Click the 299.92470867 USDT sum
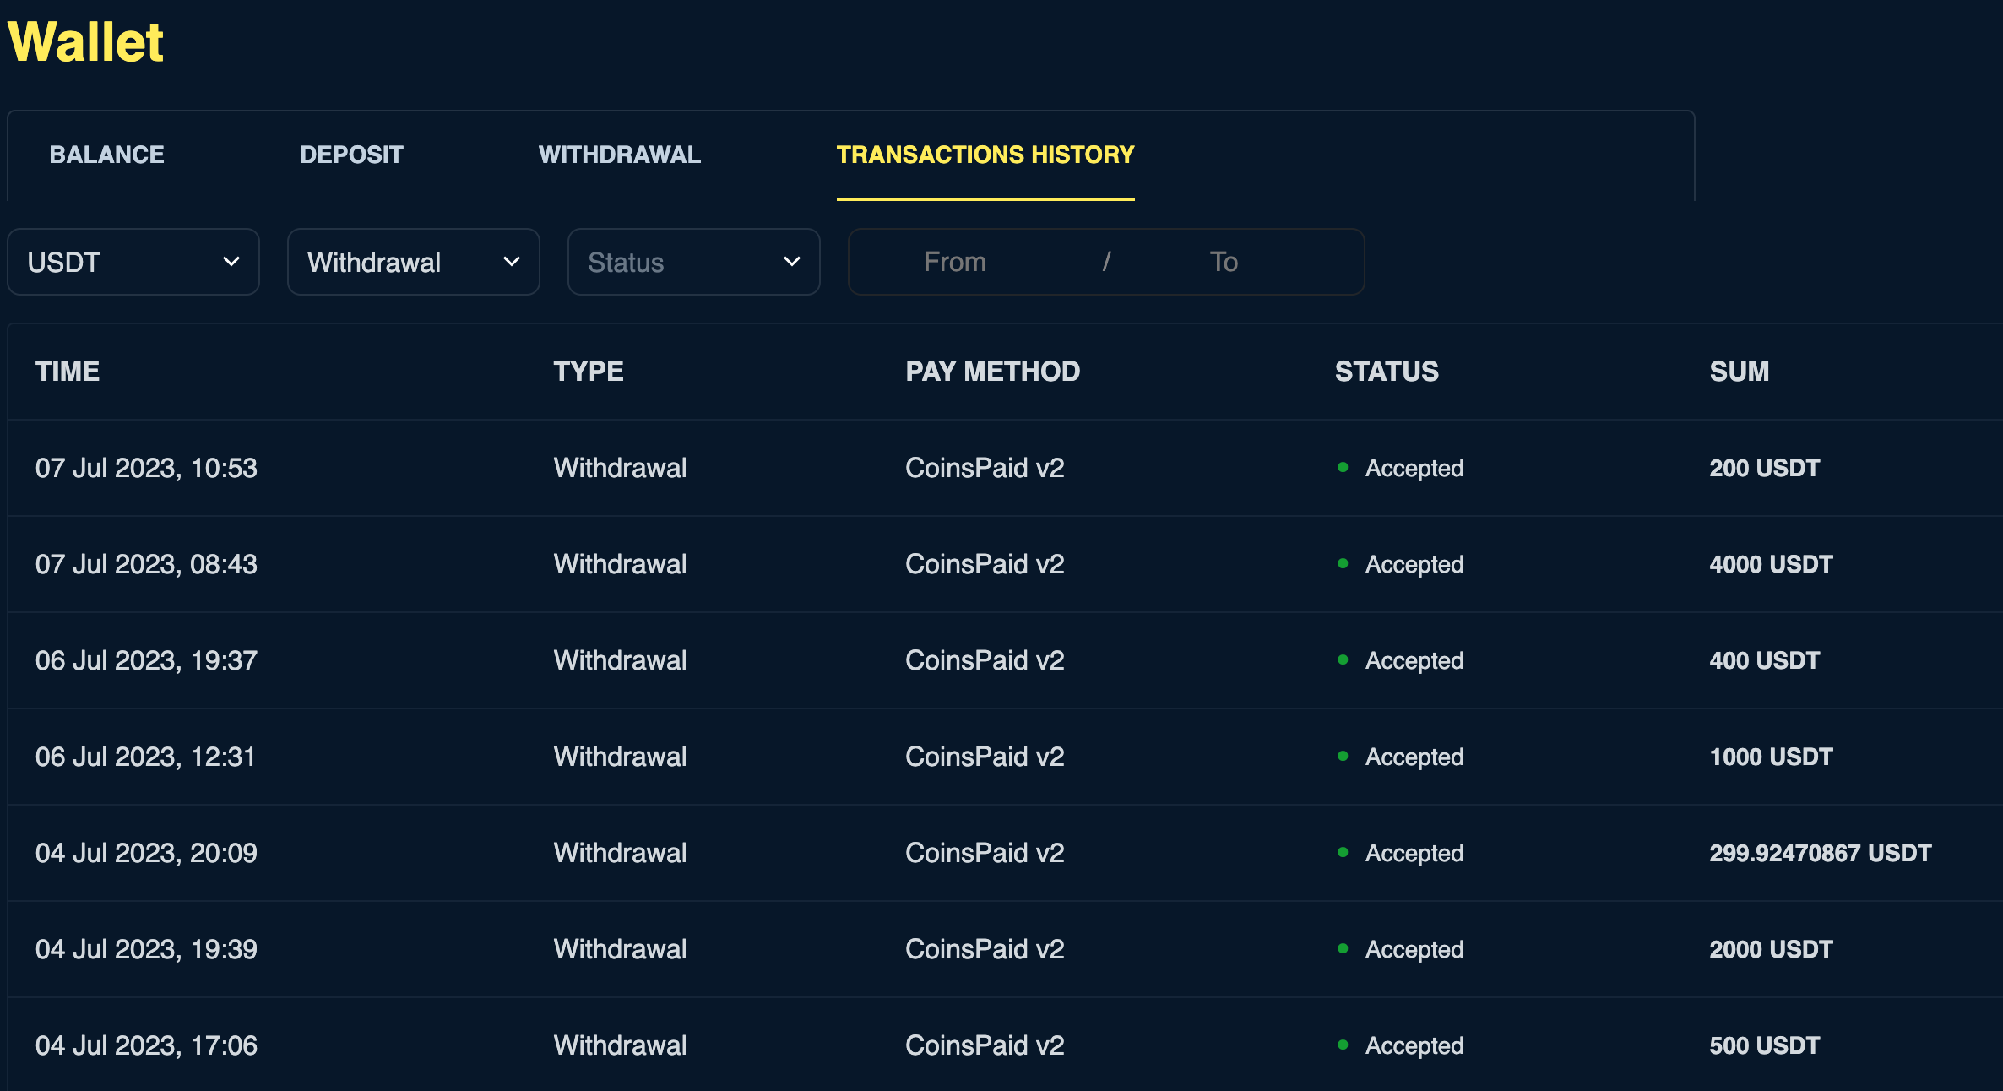 coord(1820,853)
